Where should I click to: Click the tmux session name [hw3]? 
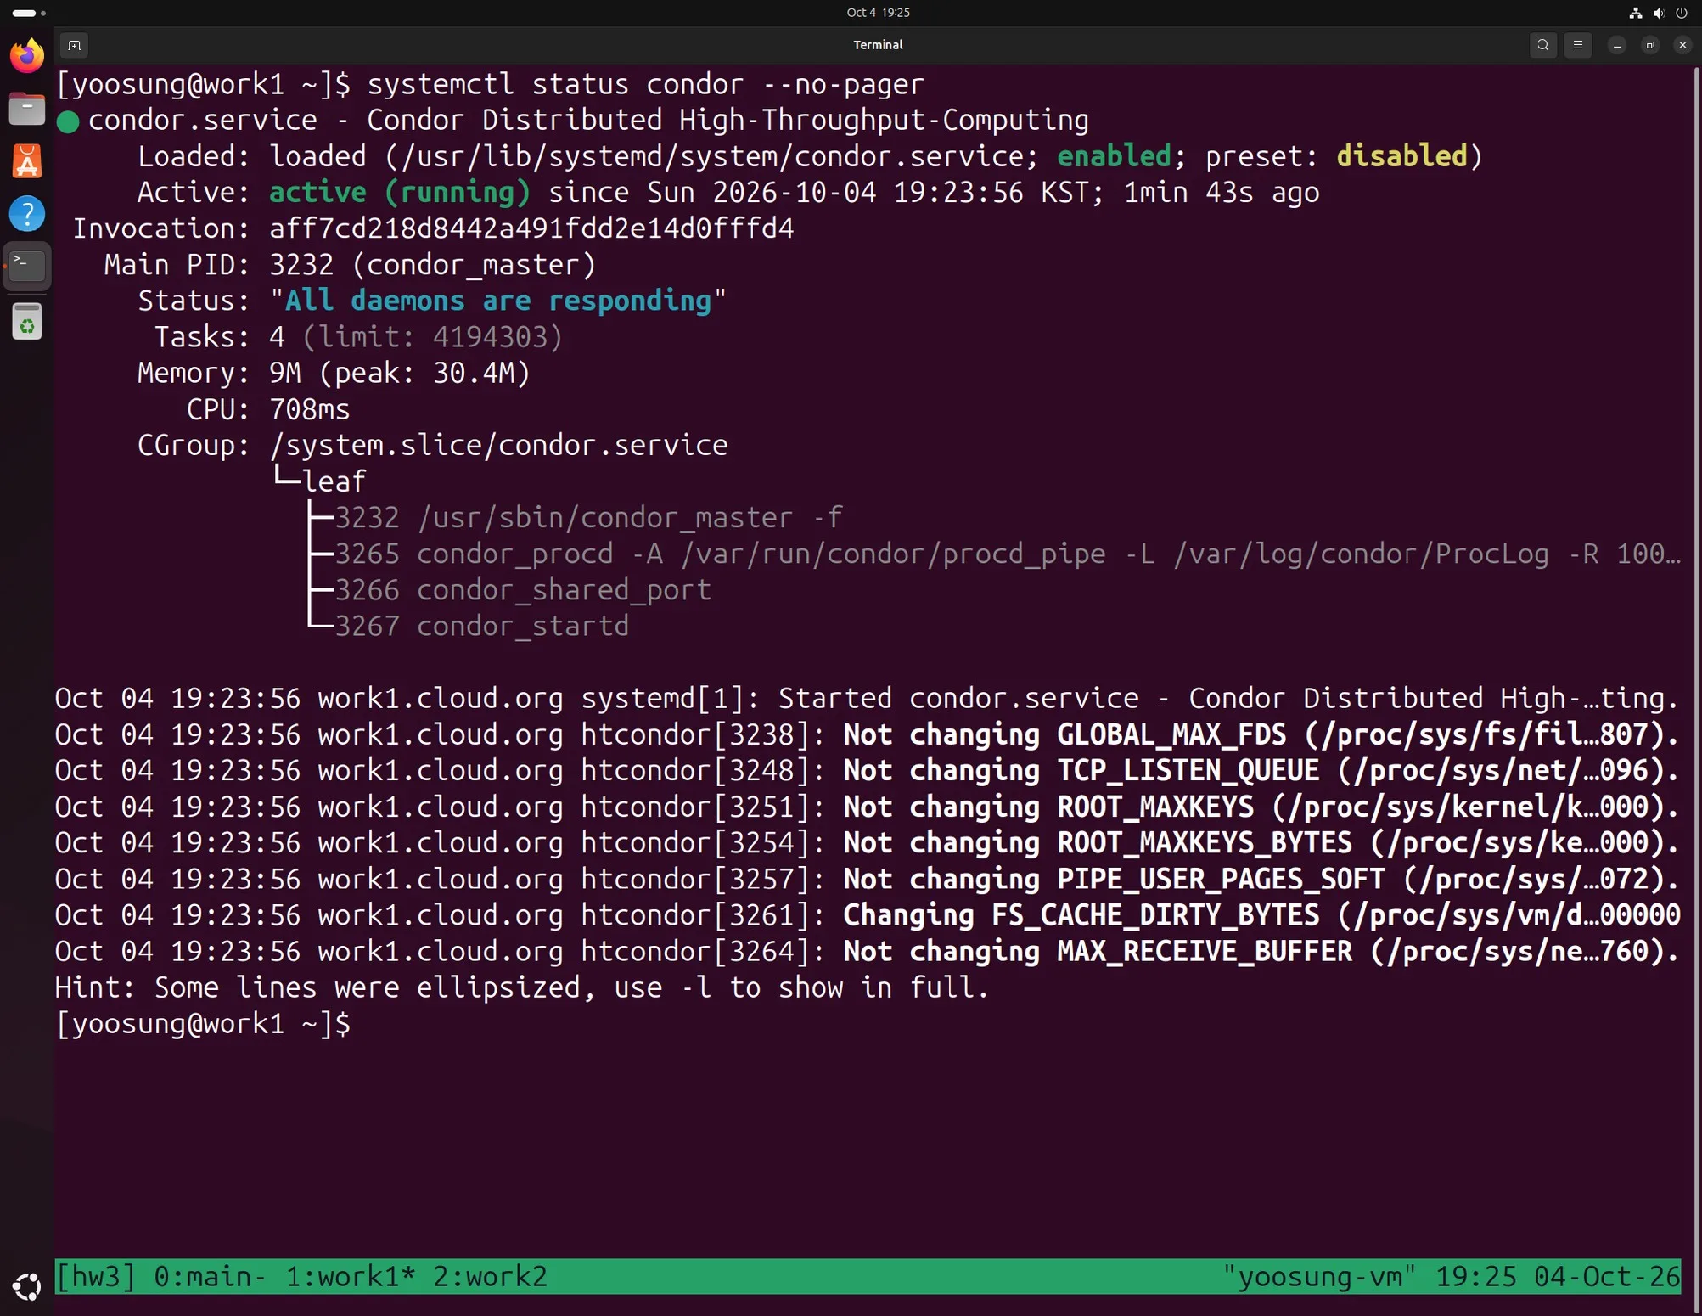click(x=95, y=1276)
